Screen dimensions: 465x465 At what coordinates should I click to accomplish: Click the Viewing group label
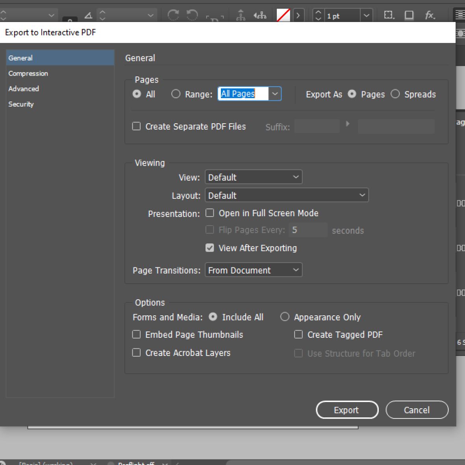150,163
